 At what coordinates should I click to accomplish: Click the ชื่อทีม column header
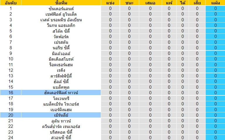[61, 3]
